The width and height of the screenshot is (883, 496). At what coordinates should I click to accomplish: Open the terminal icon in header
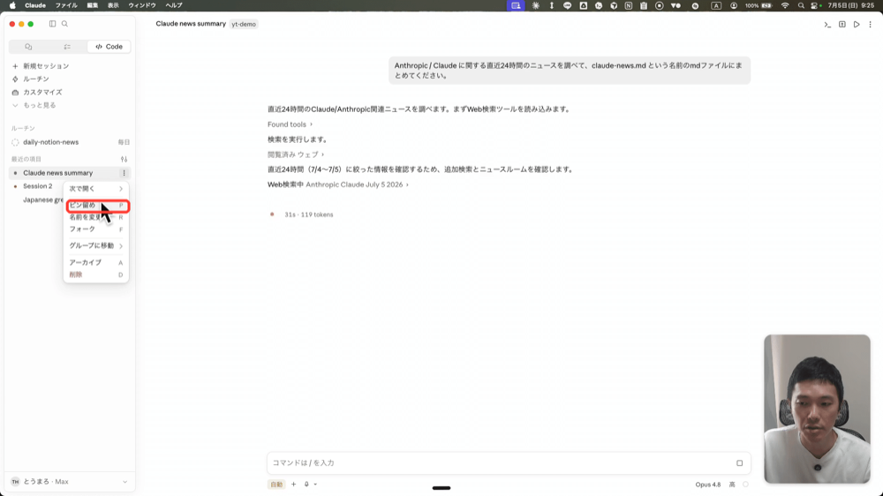(x=827, y=24)
